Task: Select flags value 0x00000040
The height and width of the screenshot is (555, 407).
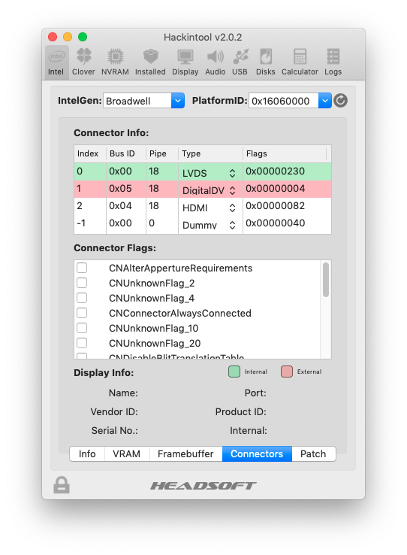Action: pos(276,223)
